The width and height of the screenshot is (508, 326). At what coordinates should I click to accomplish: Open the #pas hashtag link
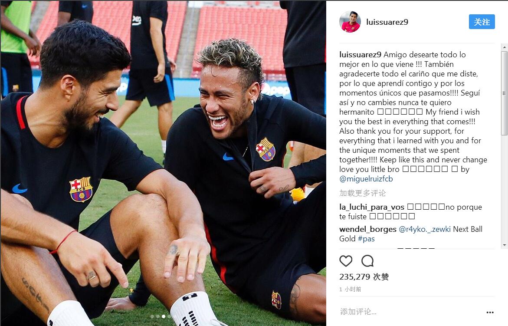click(367, 239)
